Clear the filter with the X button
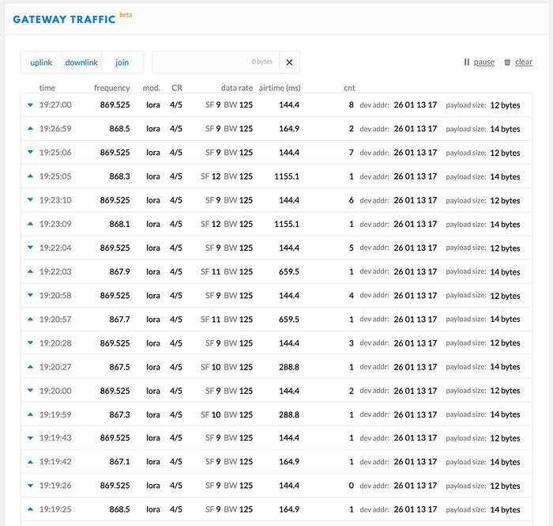This screenshot has width=553, height=526. point(289,62)
